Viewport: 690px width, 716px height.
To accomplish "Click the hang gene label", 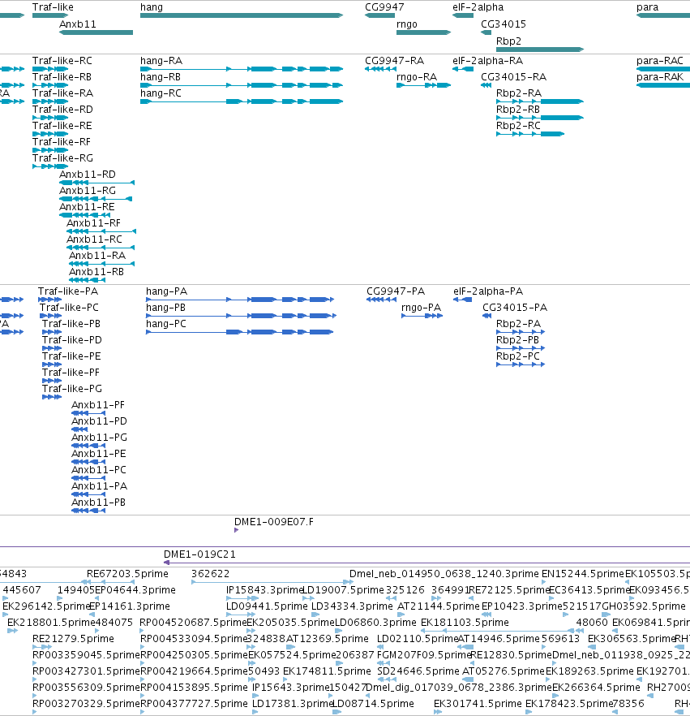I will tap(152, 7).
